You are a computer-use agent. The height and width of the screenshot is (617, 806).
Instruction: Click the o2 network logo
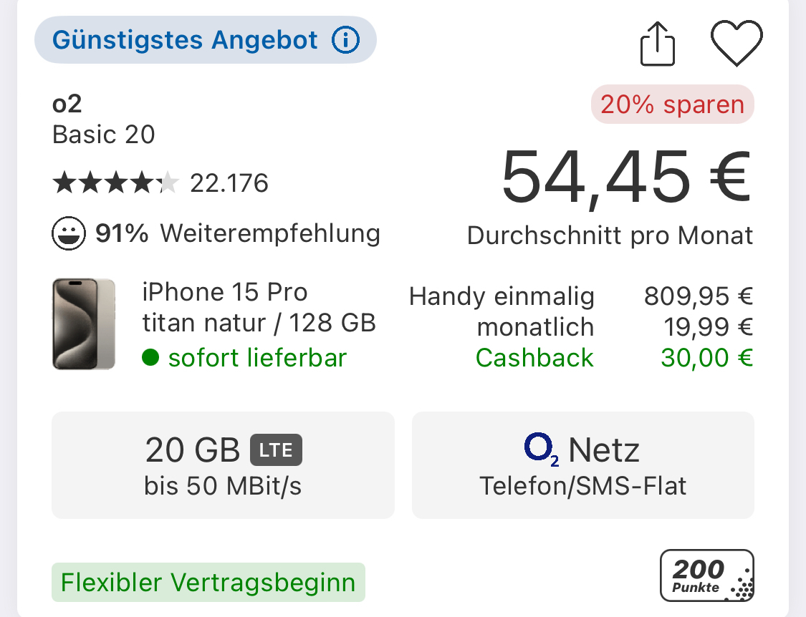(x=542, y=450)
